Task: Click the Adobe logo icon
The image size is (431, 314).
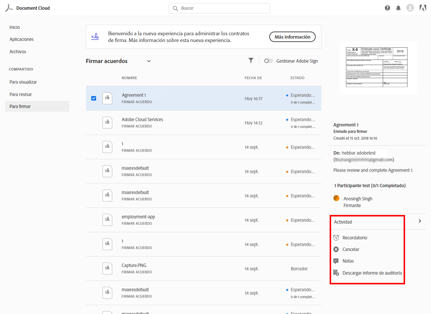Action: (x=423, y=8)
